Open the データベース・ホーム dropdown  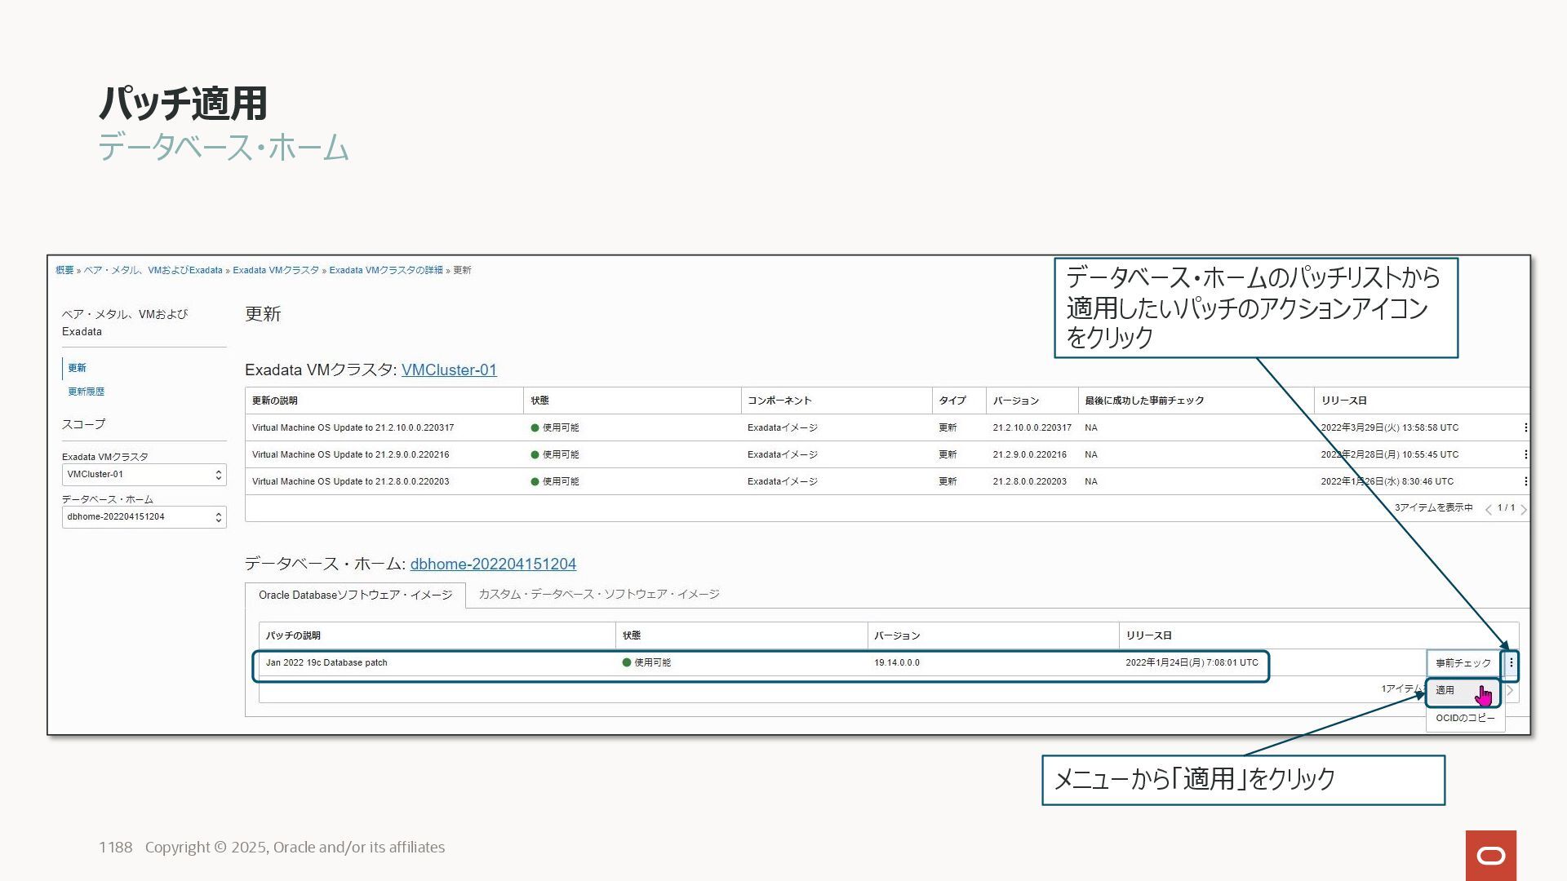pyautogui.click(x=144, y=517)
